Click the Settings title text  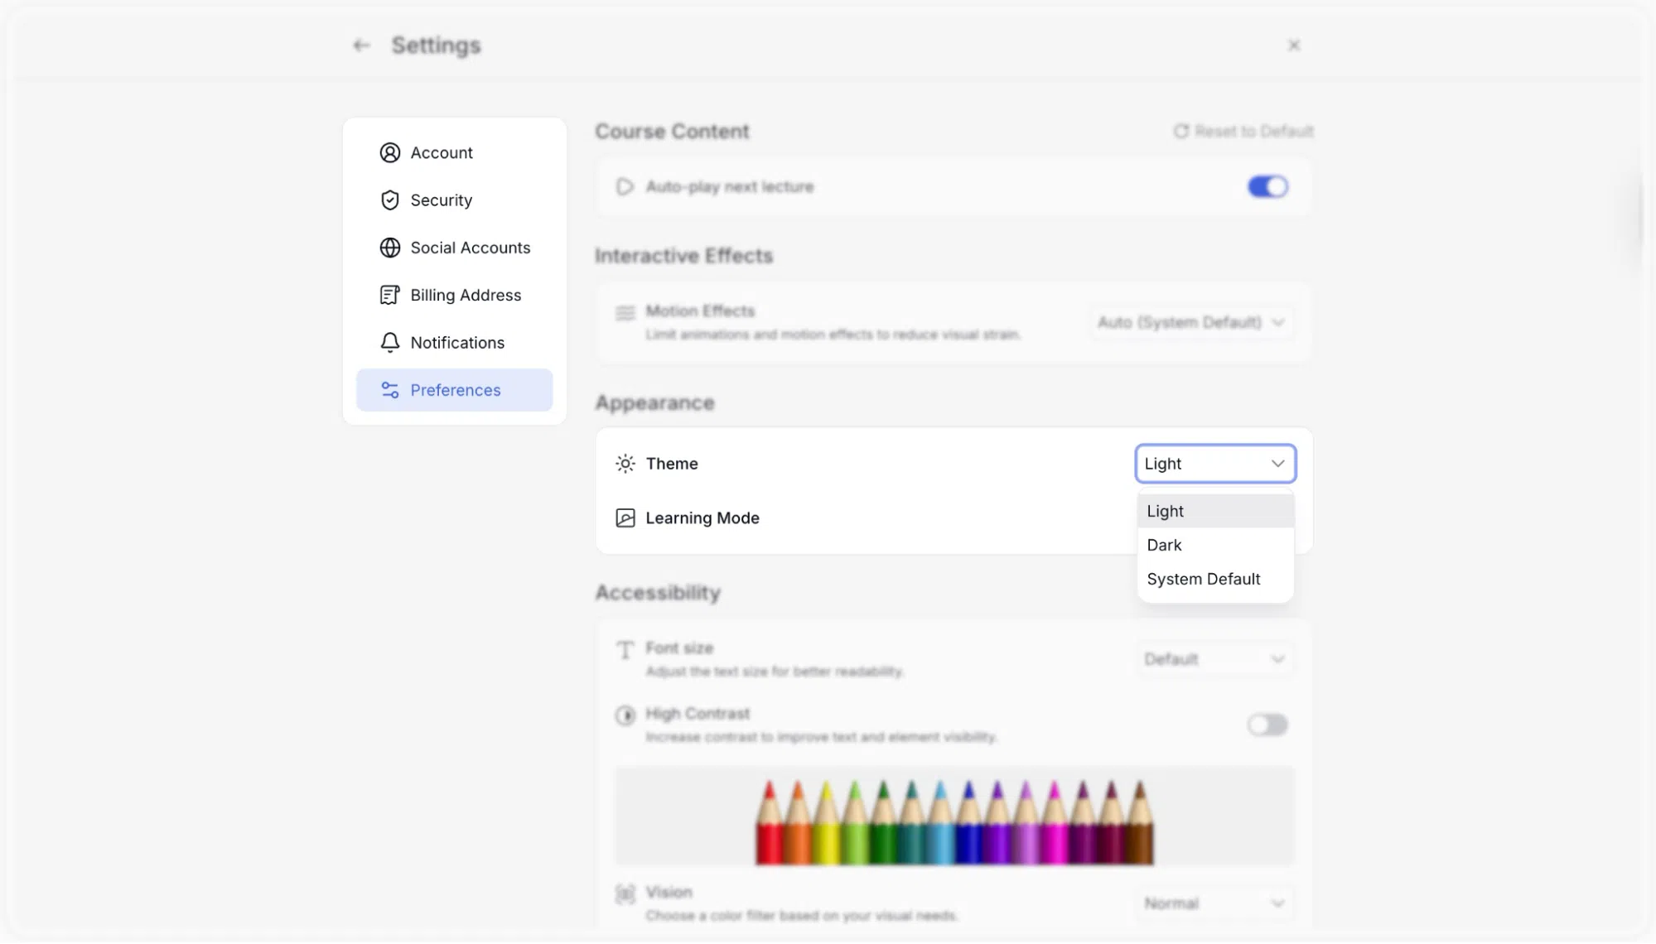436,46
